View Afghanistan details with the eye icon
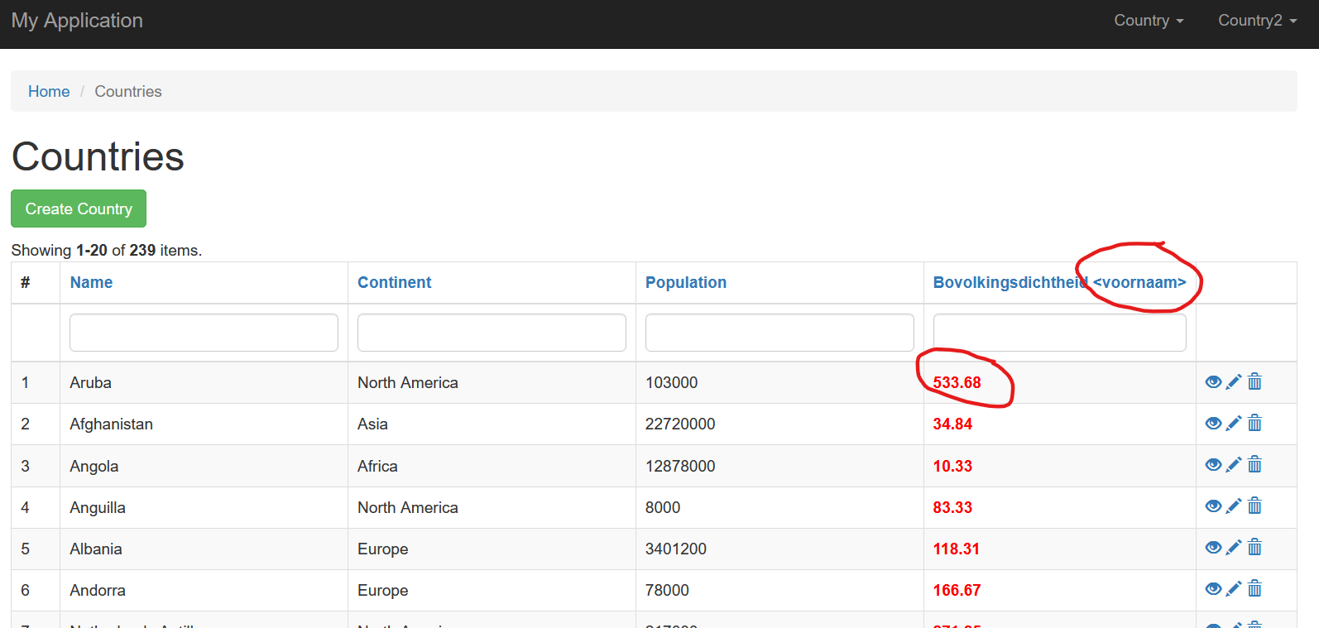This screenshot has width=1319, height=628. click(1213, 424)
